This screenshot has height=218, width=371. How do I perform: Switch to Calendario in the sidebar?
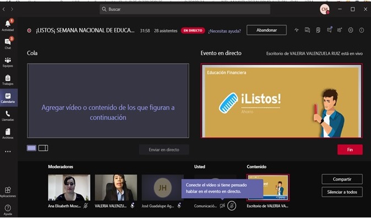point(8,98)
